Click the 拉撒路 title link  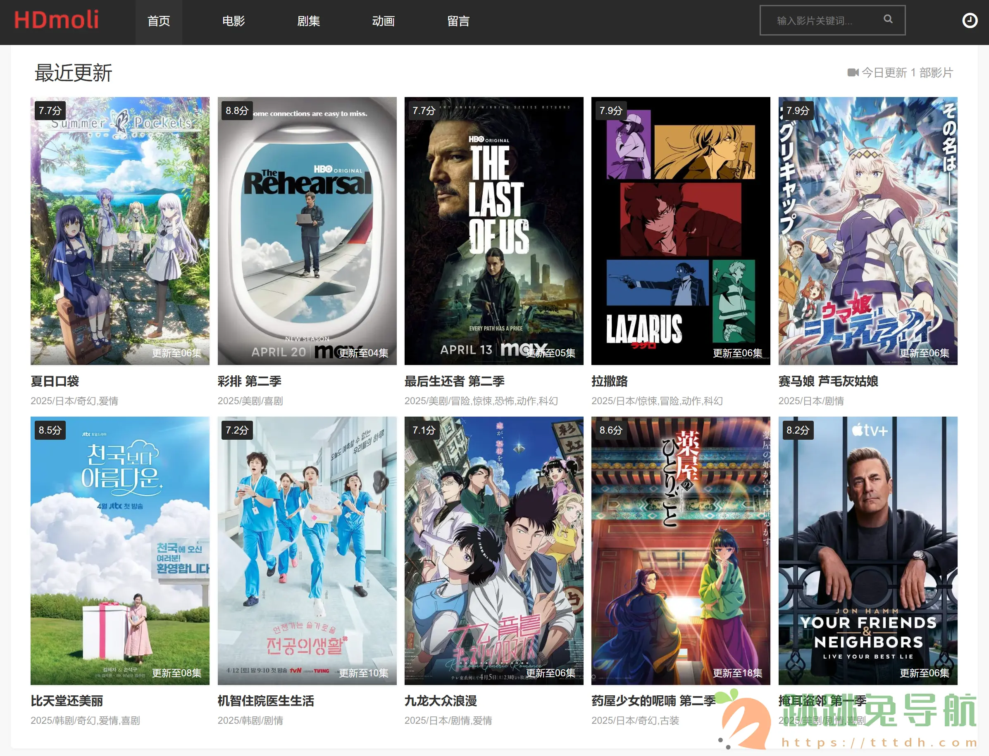(x=609, y=381)
